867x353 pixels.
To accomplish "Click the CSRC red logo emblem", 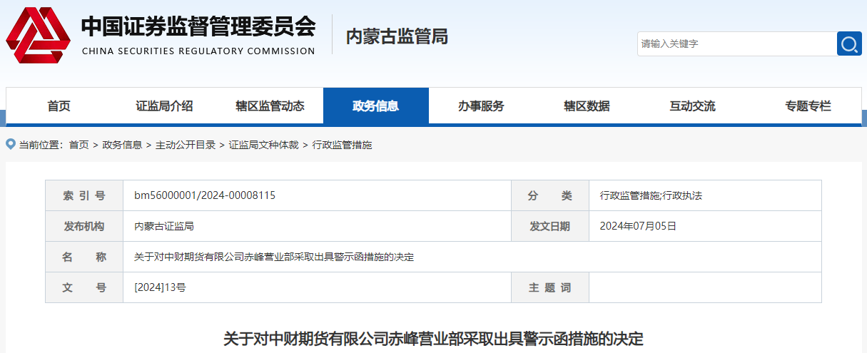I will [39, 35].
